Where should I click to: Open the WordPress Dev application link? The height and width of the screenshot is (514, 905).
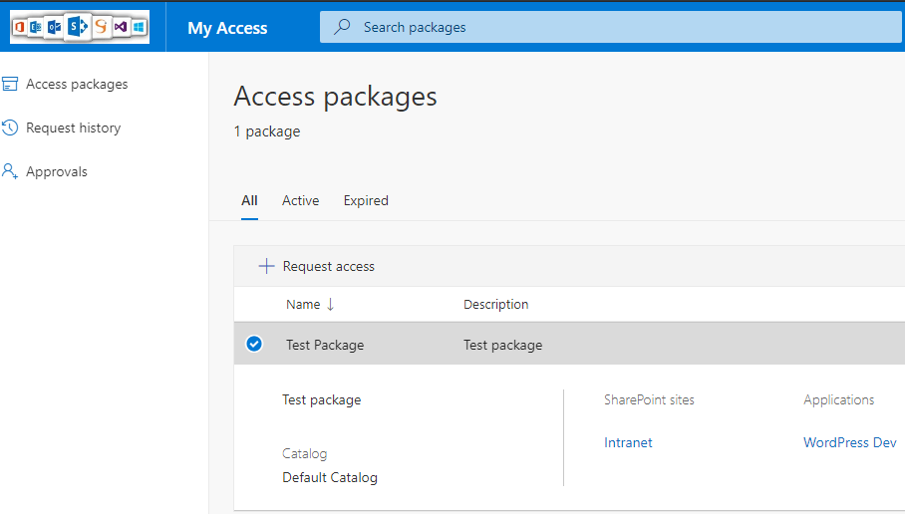pyautogui.click(x=849, y=443)
